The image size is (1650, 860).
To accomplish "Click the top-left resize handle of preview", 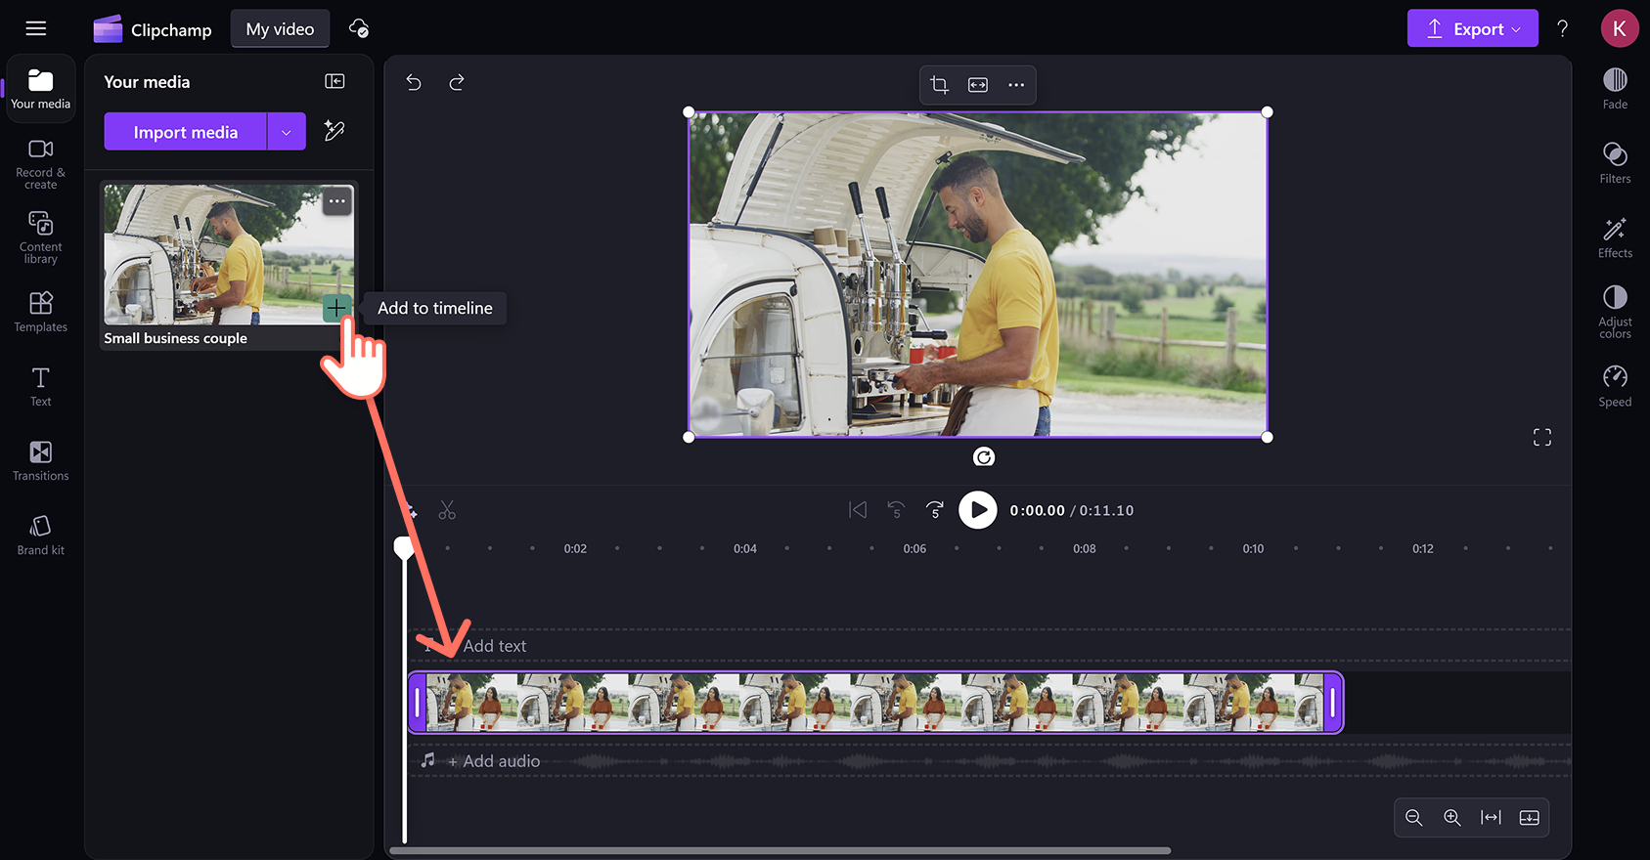I will (689, 112).
